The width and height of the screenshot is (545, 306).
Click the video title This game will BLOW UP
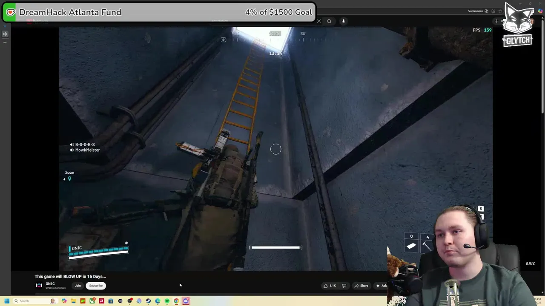coord(70,276)
